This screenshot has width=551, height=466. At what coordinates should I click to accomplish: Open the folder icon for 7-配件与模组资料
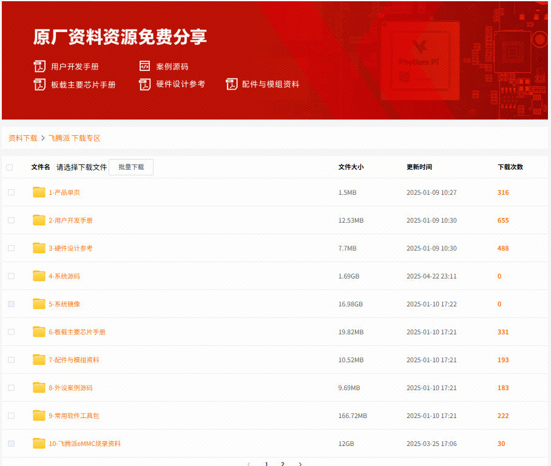(39, 360)
